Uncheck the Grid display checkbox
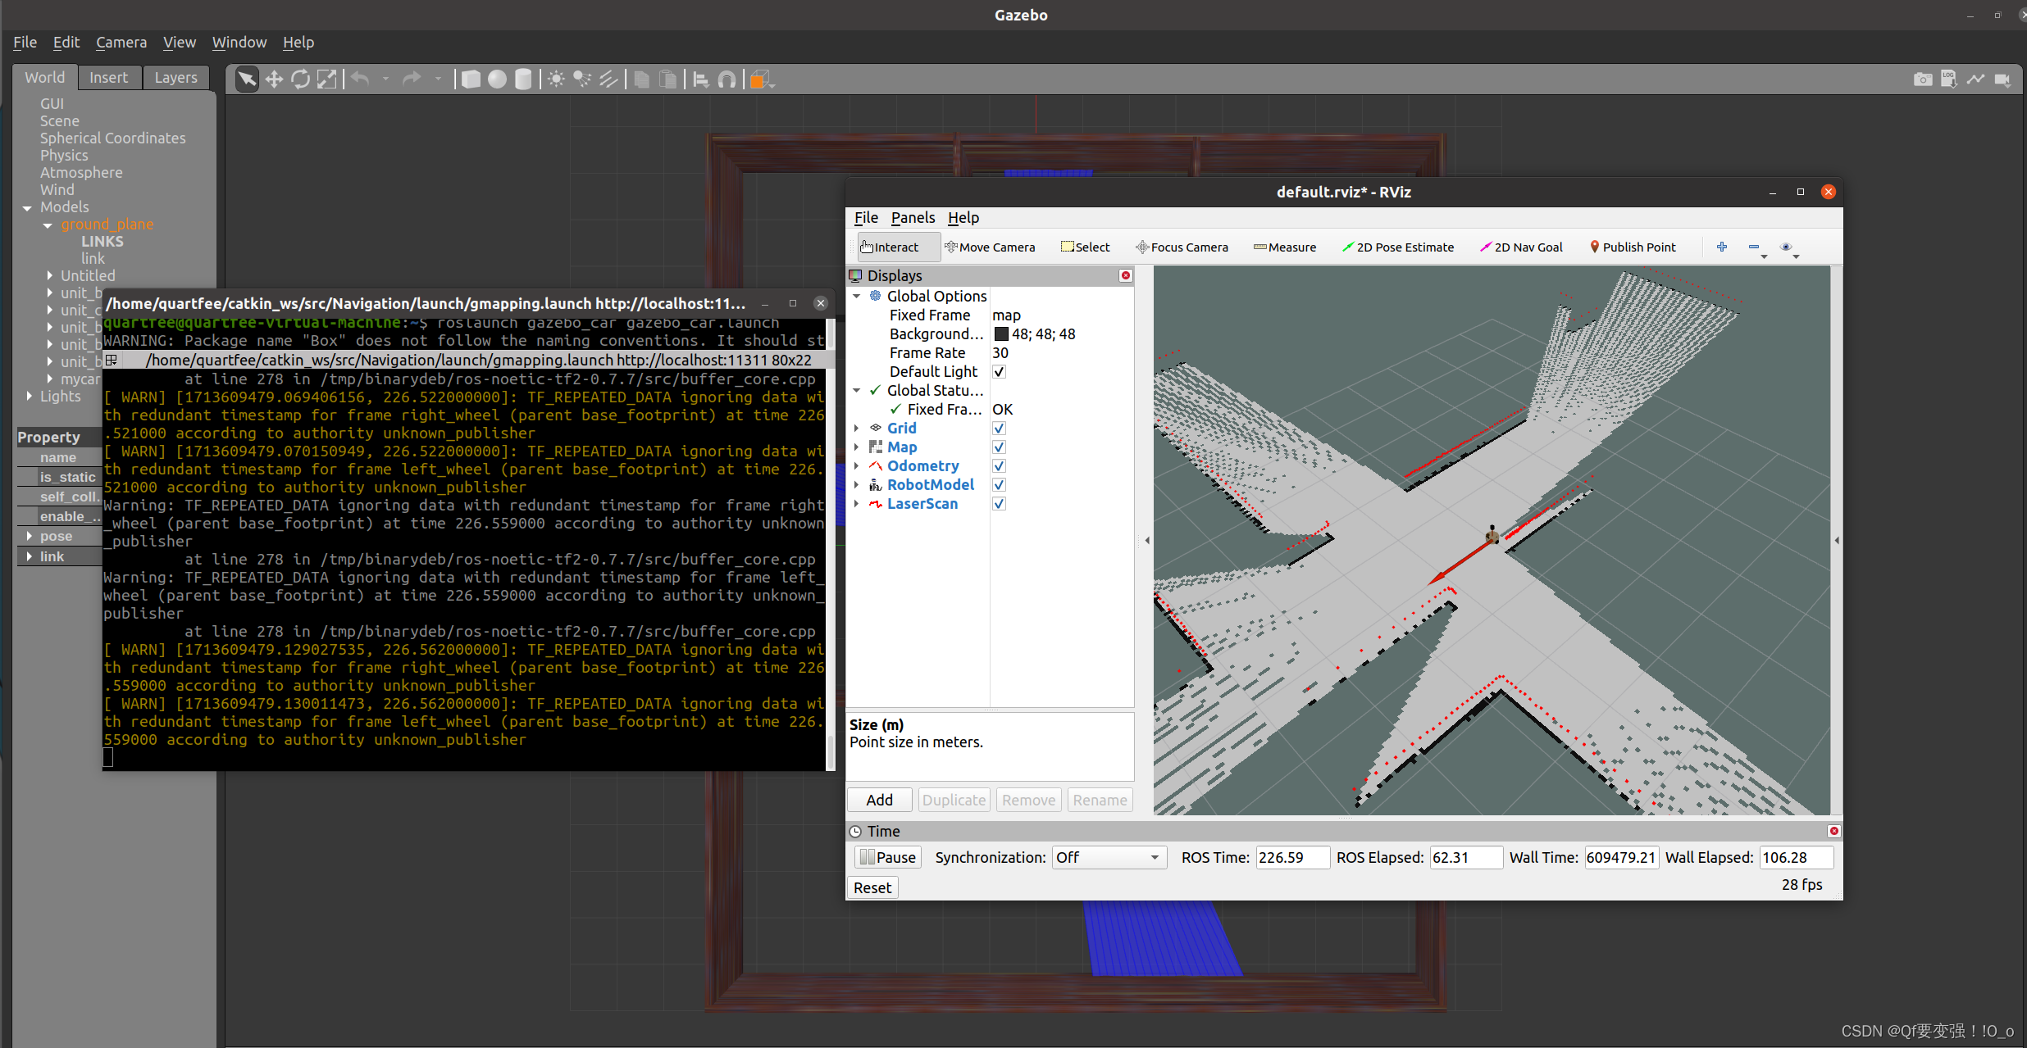Image resolution: width=2027 pixels, height=1048 pixels. click(999, 429)
